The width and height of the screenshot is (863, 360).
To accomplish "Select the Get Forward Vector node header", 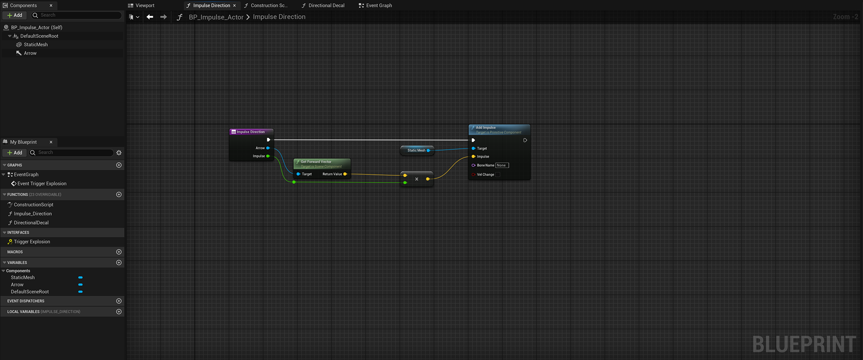I will (322, 164).
